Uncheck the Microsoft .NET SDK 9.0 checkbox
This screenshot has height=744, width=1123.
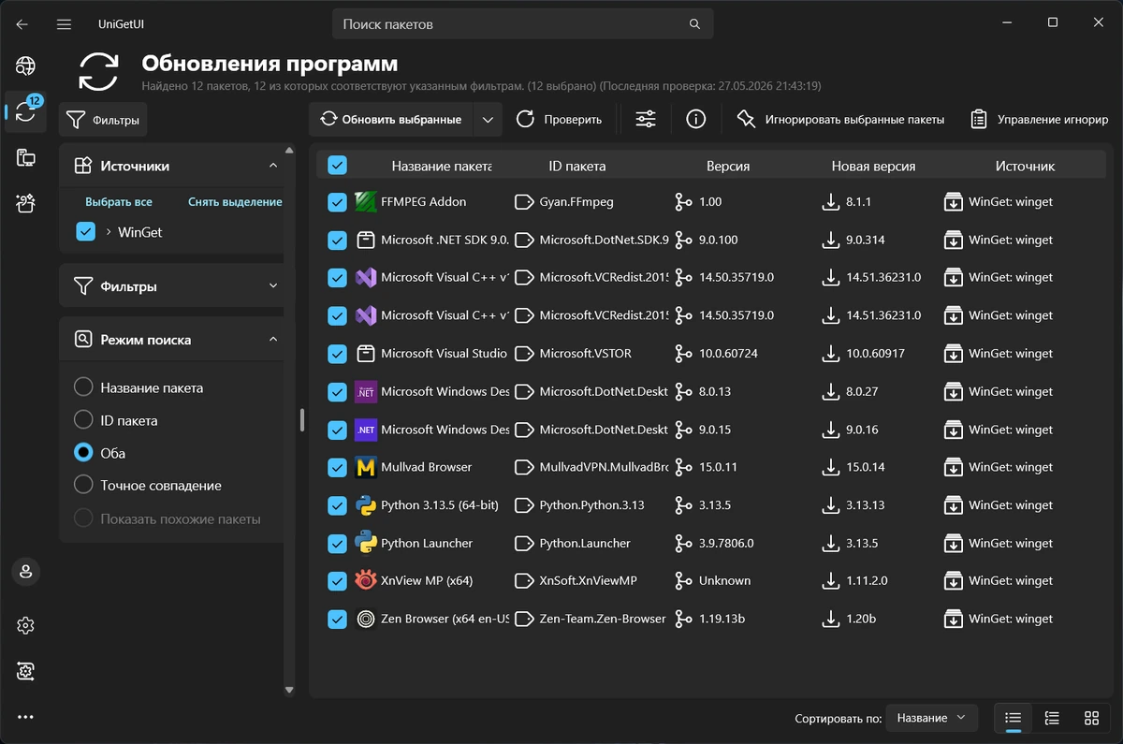[x=337, y=241]
